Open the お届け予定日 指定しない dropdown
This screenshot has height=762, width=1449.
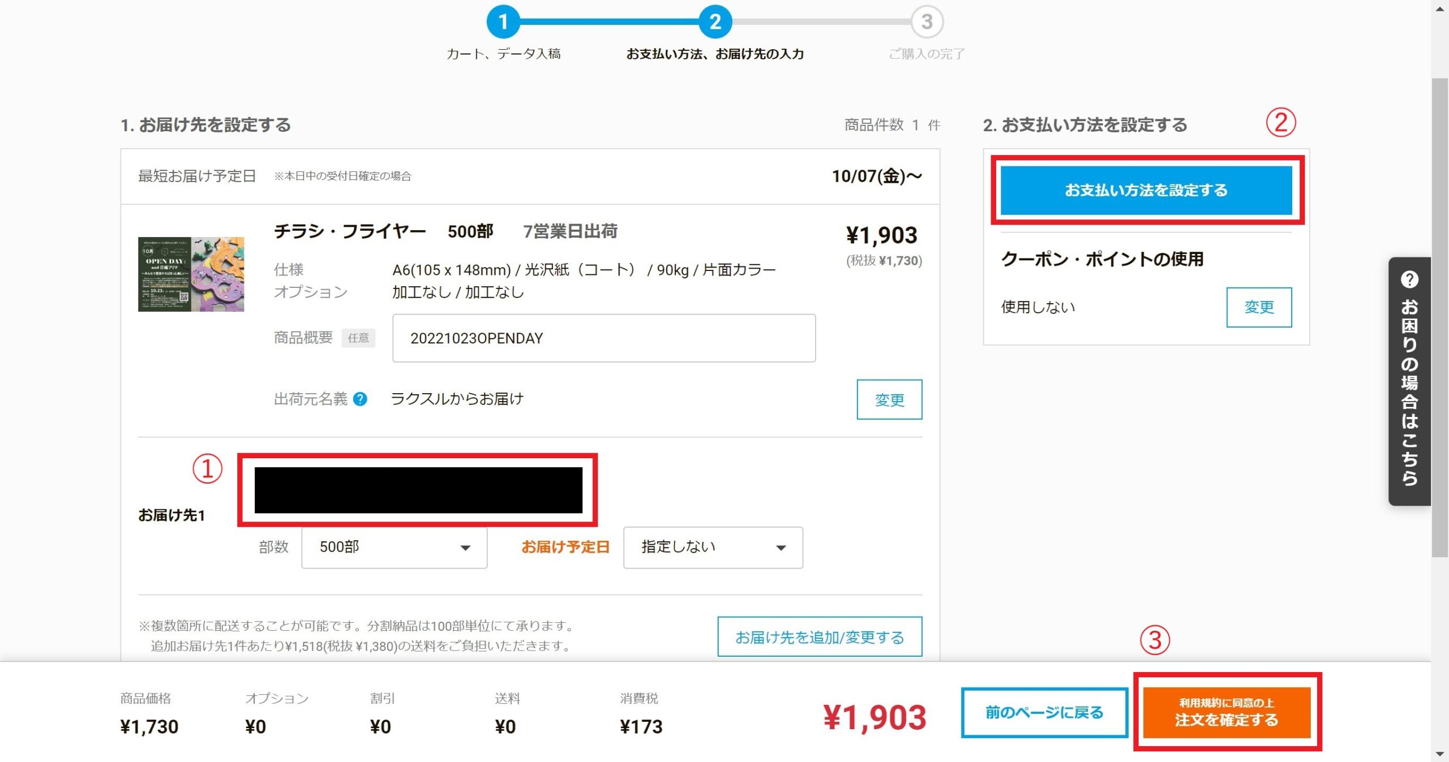coord(713,547)
